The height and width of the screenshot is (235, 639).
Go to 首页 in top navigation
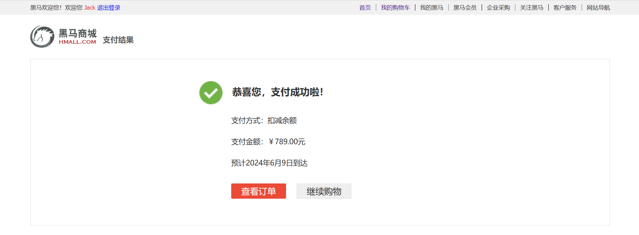tap(365, 7)
